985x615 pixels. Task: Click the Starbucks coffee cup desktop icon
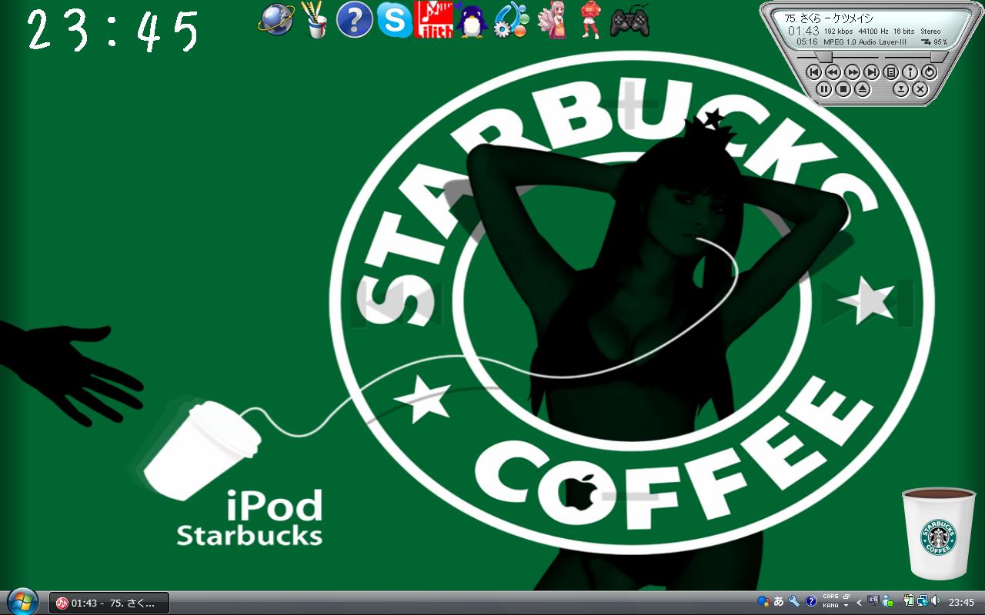pyautogui.click(x=938, y=533)
